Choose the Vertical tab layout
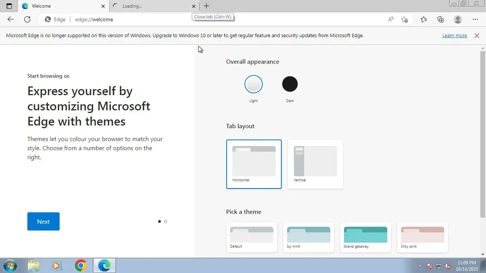Image resolution: width=486 pixels, height=273 pixels. pyautogui.click(x=316, y=164)
